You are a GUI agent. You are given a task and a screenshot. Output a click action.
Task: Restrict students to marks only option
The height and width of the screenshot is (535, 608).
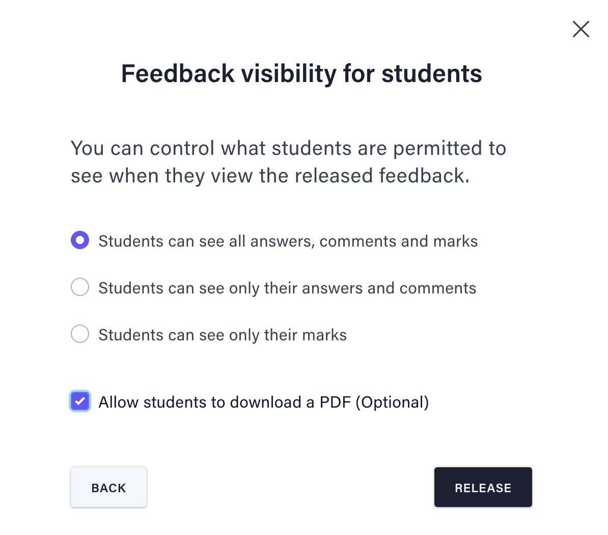tap(80, 334)
